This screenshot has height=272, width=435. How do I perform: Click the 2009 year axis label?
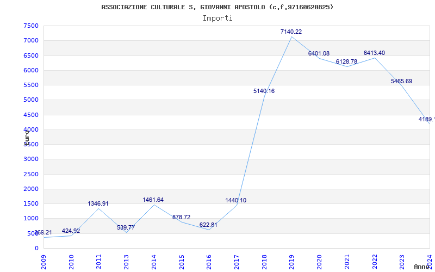[43, 262]
